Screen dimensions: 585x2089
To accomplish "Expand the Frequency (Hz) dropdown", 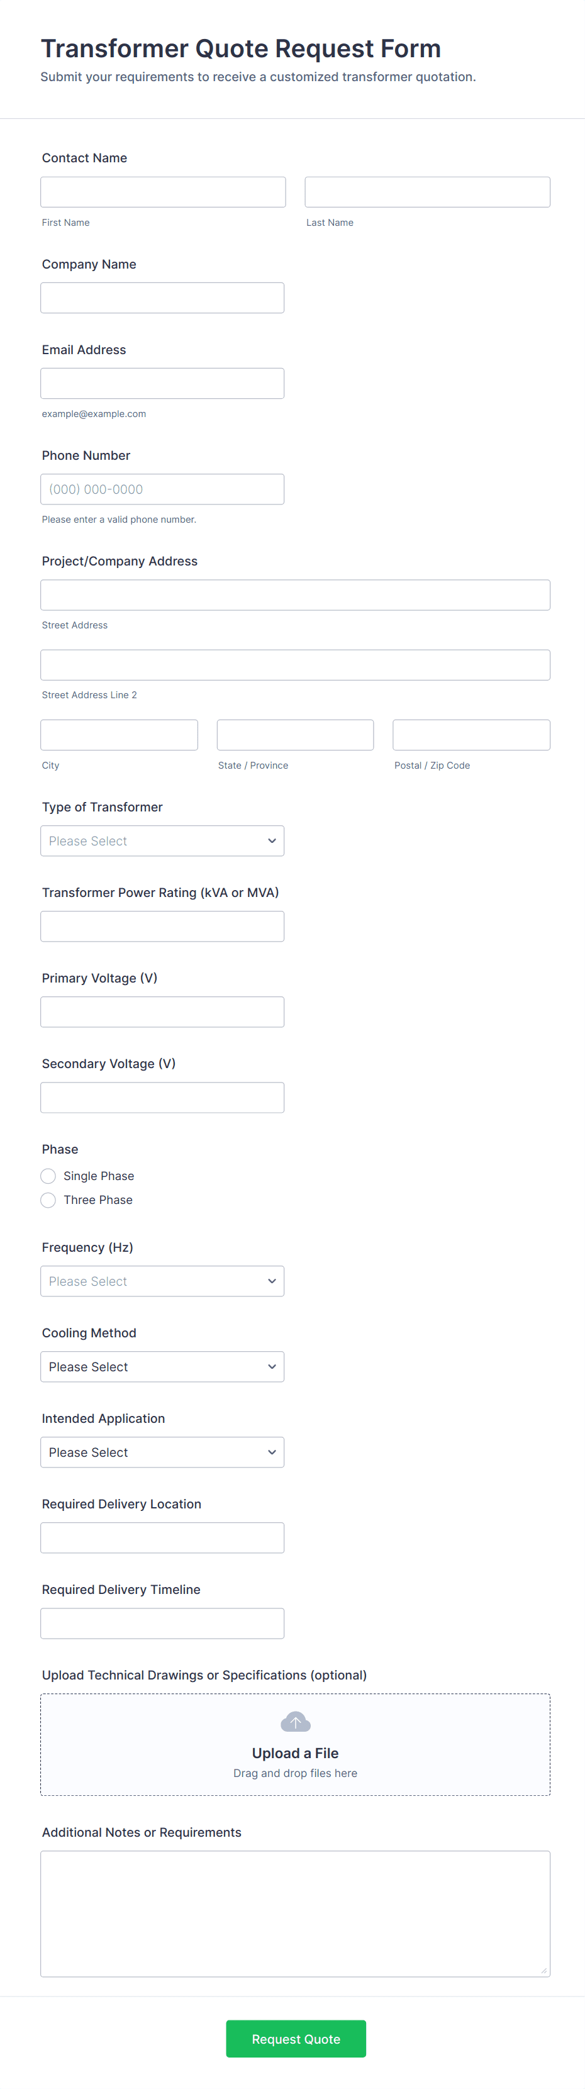I will (162, 1281).
